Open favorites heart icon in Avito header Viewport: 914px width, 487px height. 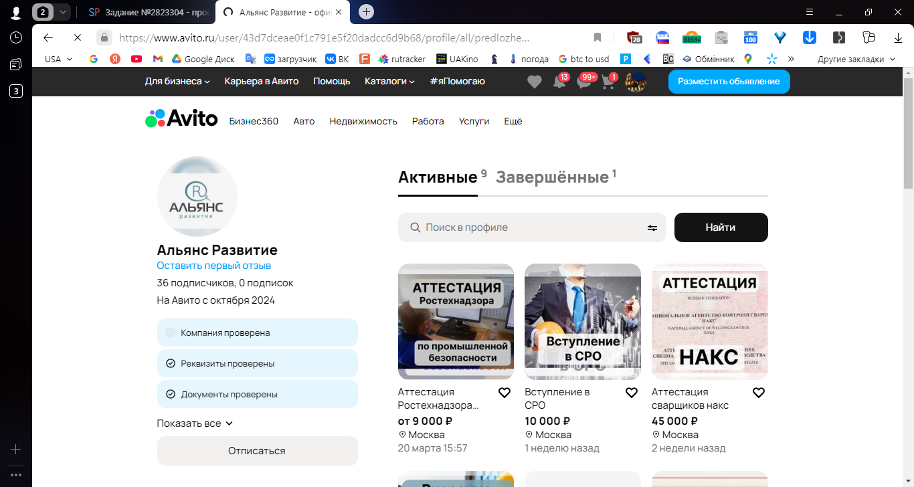(534, 82)
